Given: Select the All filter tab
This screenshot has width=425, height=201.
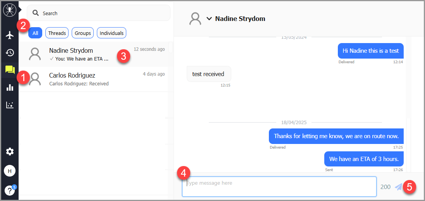Looking at the screenshot, I should tap(35, 33).
